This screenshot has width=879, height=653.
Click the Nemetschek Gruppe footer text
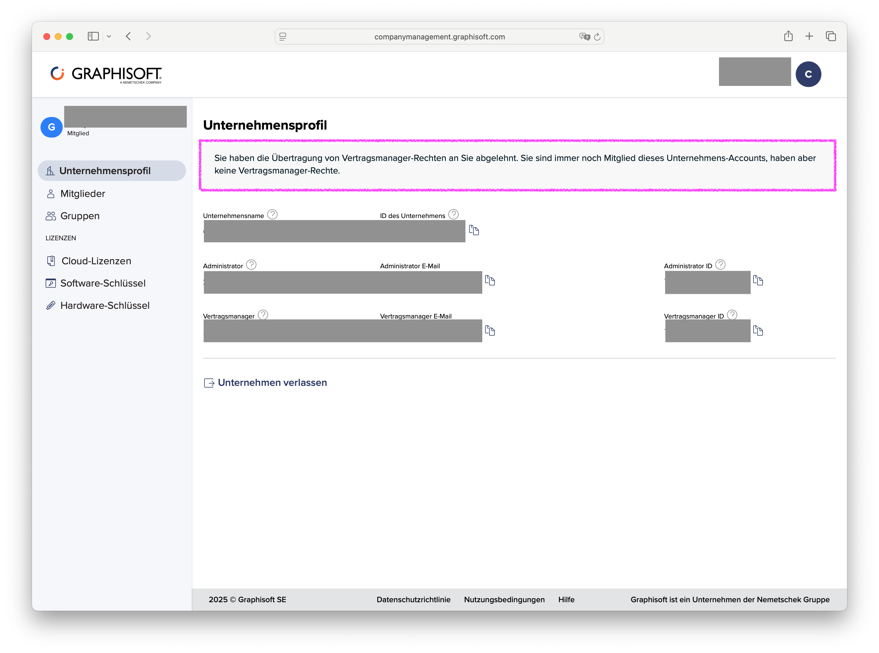[x=730, y=600]
